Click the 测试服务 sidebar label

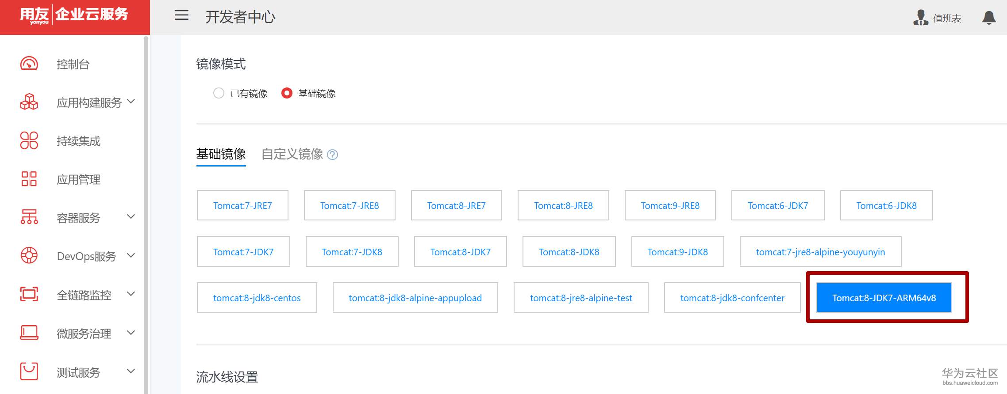(79, 372)
